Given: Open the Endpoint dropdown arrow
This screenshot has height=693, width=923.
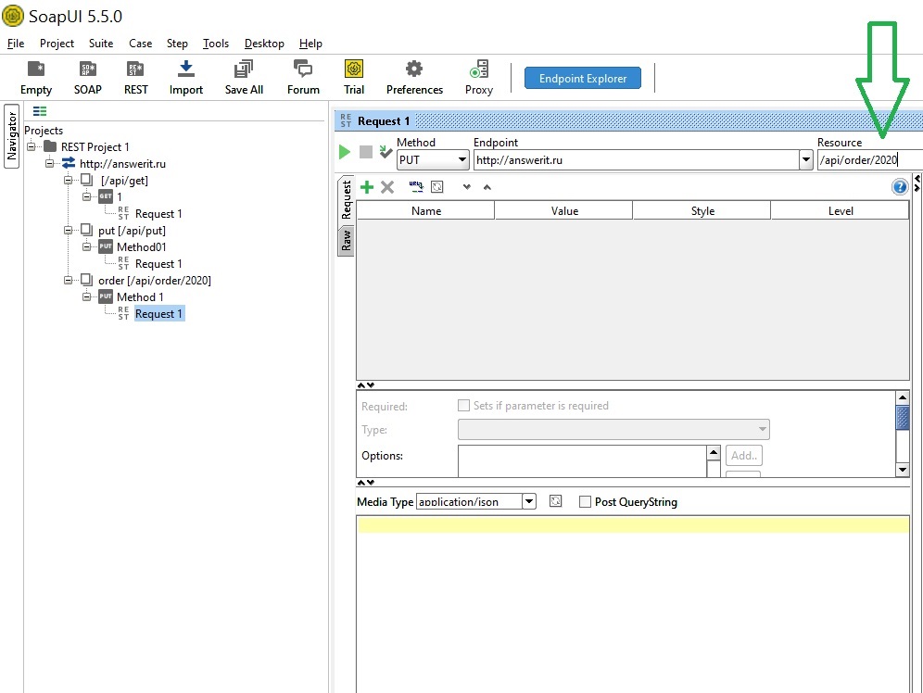Looking at the screenshot, I should pyautogui.click(x=806, y=160).
